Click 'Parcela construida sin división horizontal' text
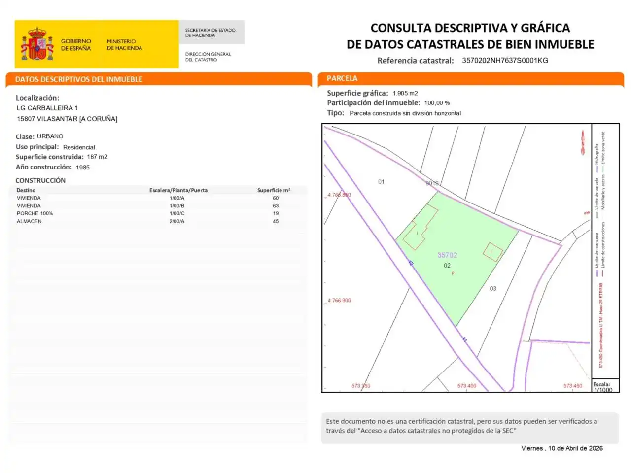Image resolution: width=631 pixels, height=473 pixels. click(405, 113)
